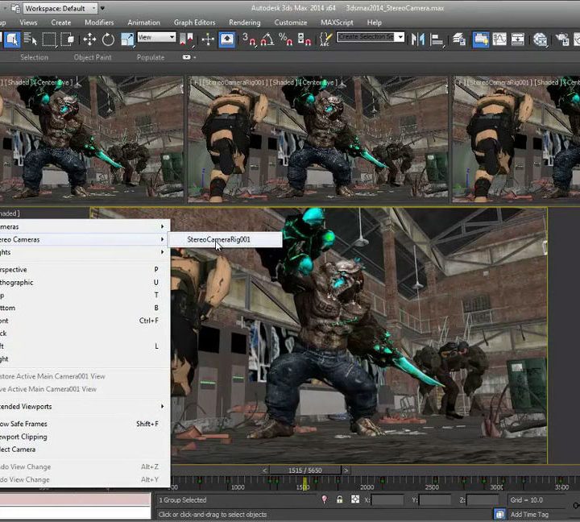Click Select and Manipulate crosshair icon
580x522 pixels.
coord(208,39)
